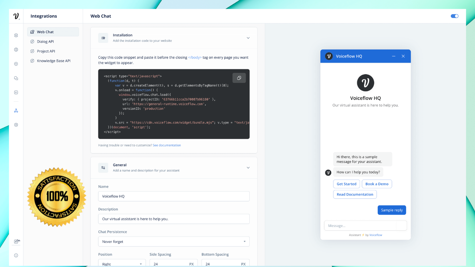
Task: Collapse the General section chevron
Action: 248,168
